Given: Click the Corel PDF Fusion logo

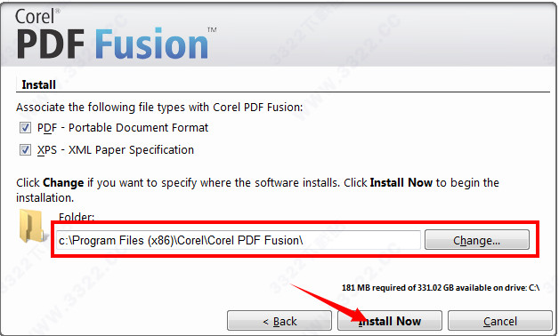Looking at the screenshot, I should click(x=116, y=35).
